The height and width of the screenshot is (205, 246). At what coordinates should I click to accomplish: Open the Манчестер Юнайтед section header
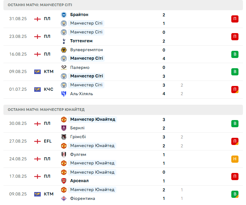46,109
